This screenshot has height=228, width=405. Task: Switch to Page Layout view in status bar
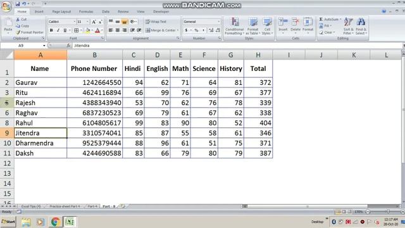click(x=344, y=212)
